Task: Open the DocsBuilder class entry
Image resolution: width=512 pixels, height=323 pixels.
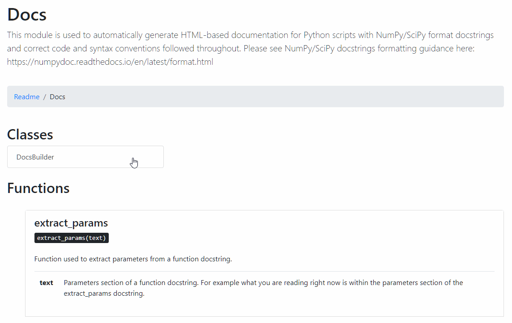Action: click(x=35, y=157)
